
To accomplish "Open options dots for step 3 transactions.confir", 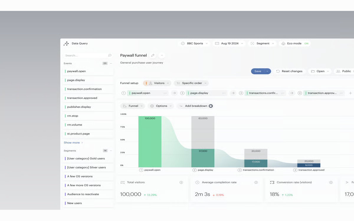I will [x=283, y=93].
